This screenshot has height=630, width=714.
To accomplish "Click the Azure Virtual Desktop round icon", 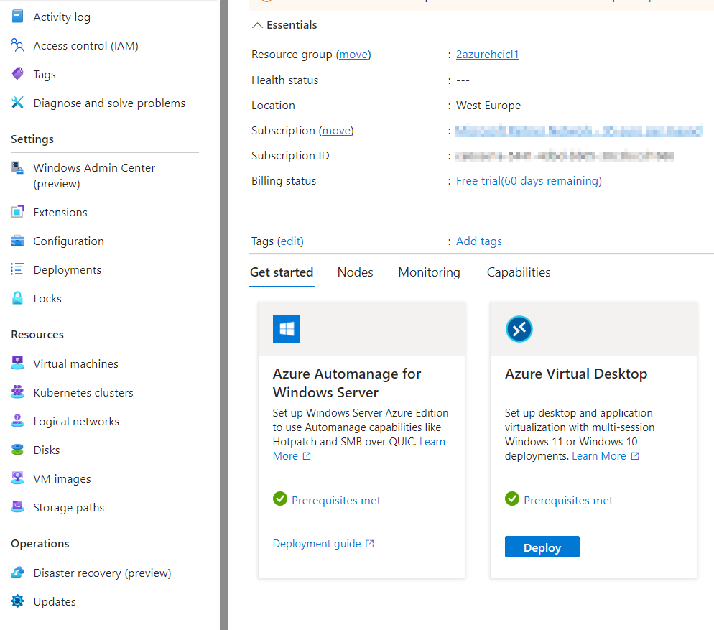I will point(519,329).
